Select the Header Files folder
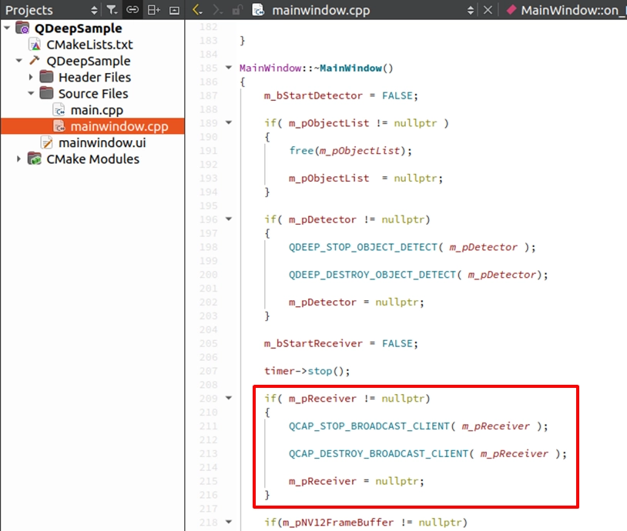This screenshot has height=531, width=627. coord(95,77)
